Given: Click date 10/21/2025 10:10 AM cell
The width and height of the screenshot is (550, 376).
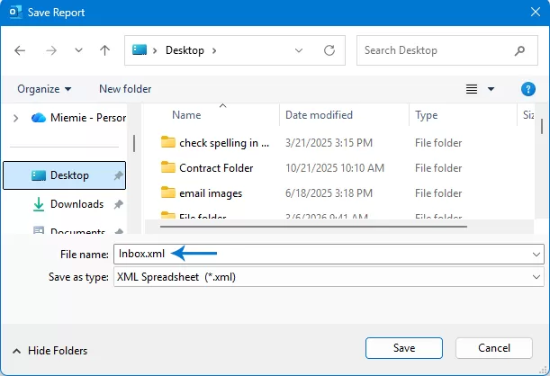Looking at the screenshot, I should [335, 168].
